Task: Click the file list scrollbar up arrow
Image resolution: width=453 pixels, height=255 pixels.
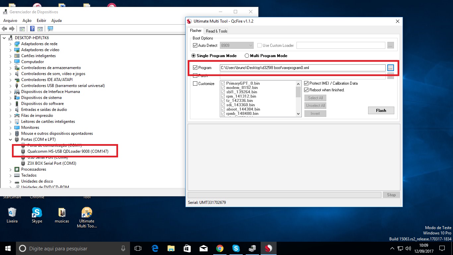Action: [298, 84]
